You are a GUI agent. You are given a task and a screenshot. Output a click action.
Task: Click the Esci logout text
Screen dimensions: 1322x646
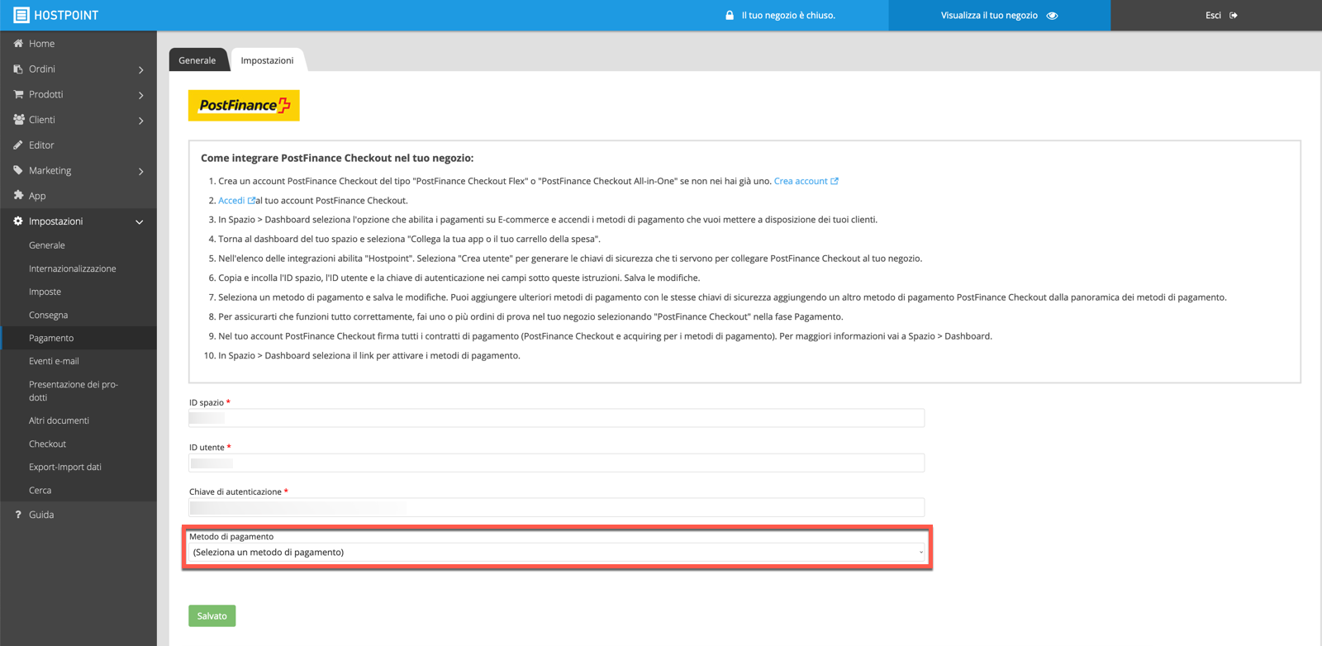pyautogui.click(x=1213, y=16)
